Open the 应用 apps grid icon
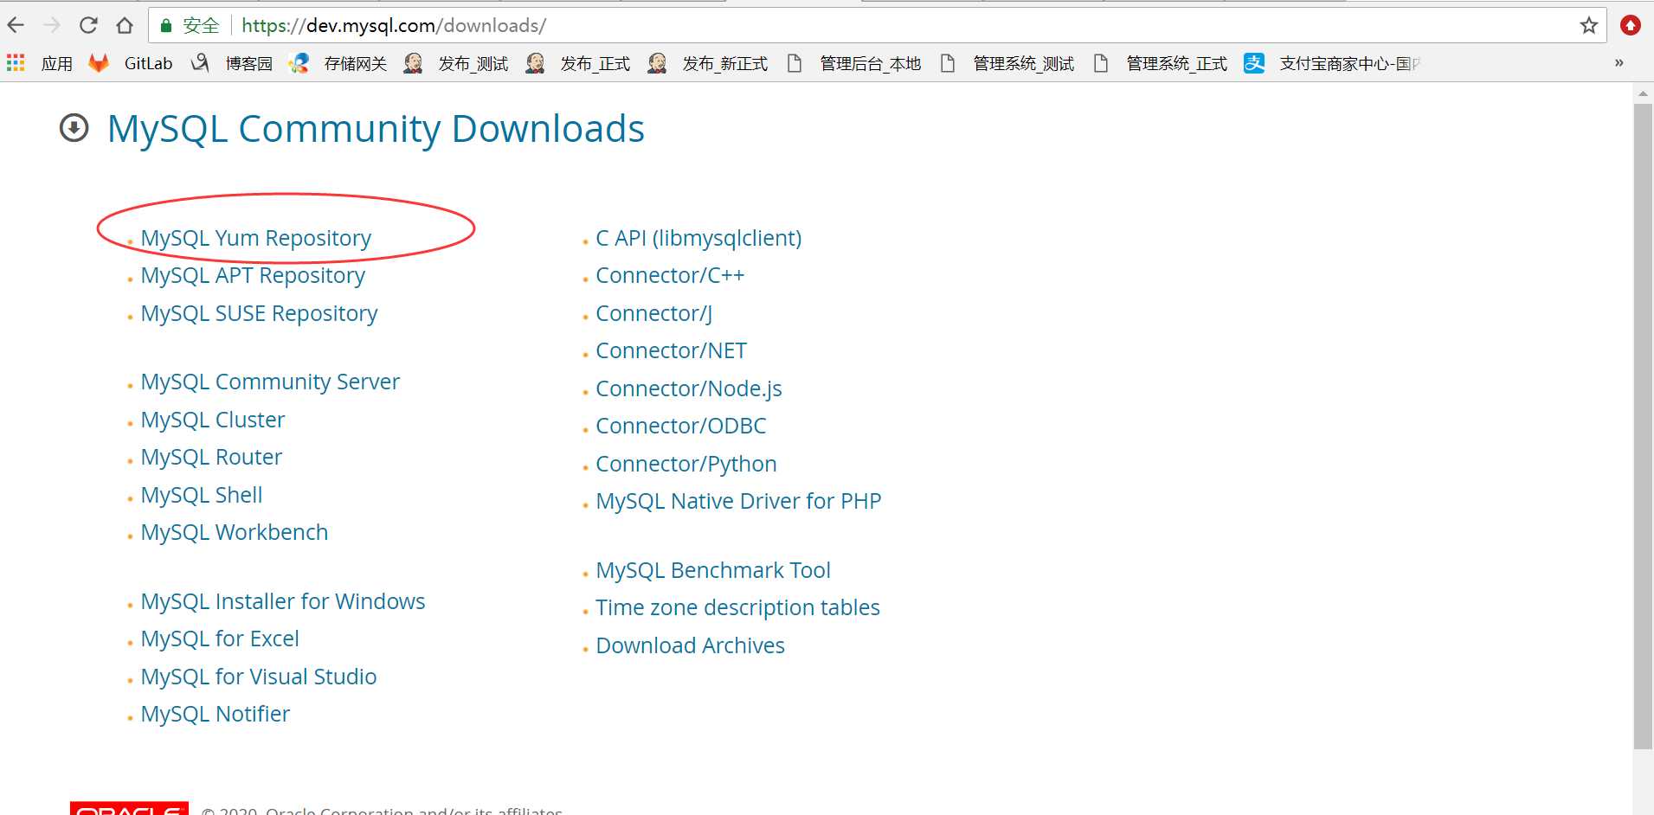The height and width of the screenshot is (815, 1654). (16, 62)
